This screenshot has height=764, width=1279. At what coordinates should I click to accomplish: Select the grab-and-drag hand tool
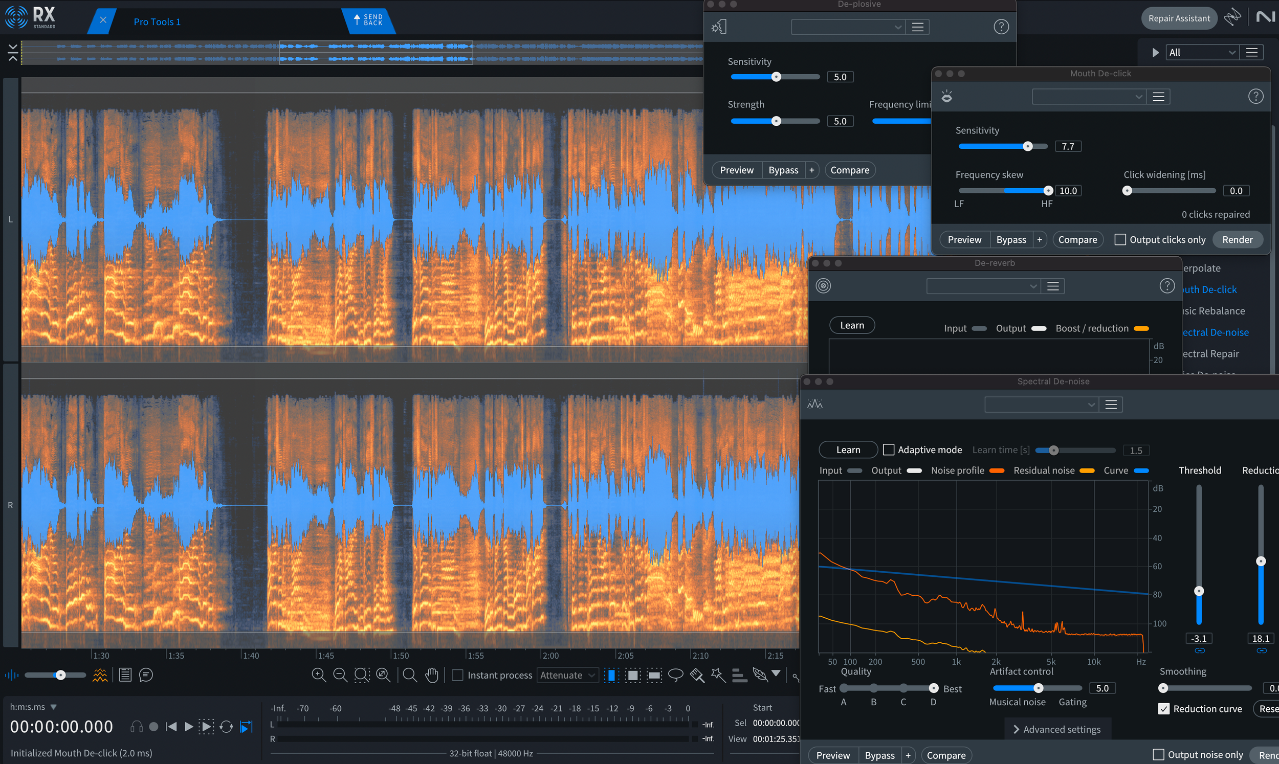click(431, 675)
